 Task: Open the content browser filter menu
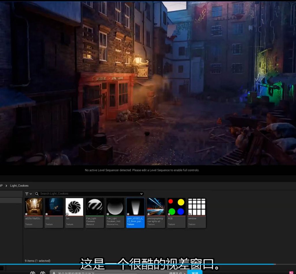[x=28, y=194]
